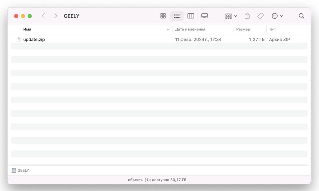Click the tag icon to edit tags
This screenshot has width=319, height=191.
tap(260, 16)
